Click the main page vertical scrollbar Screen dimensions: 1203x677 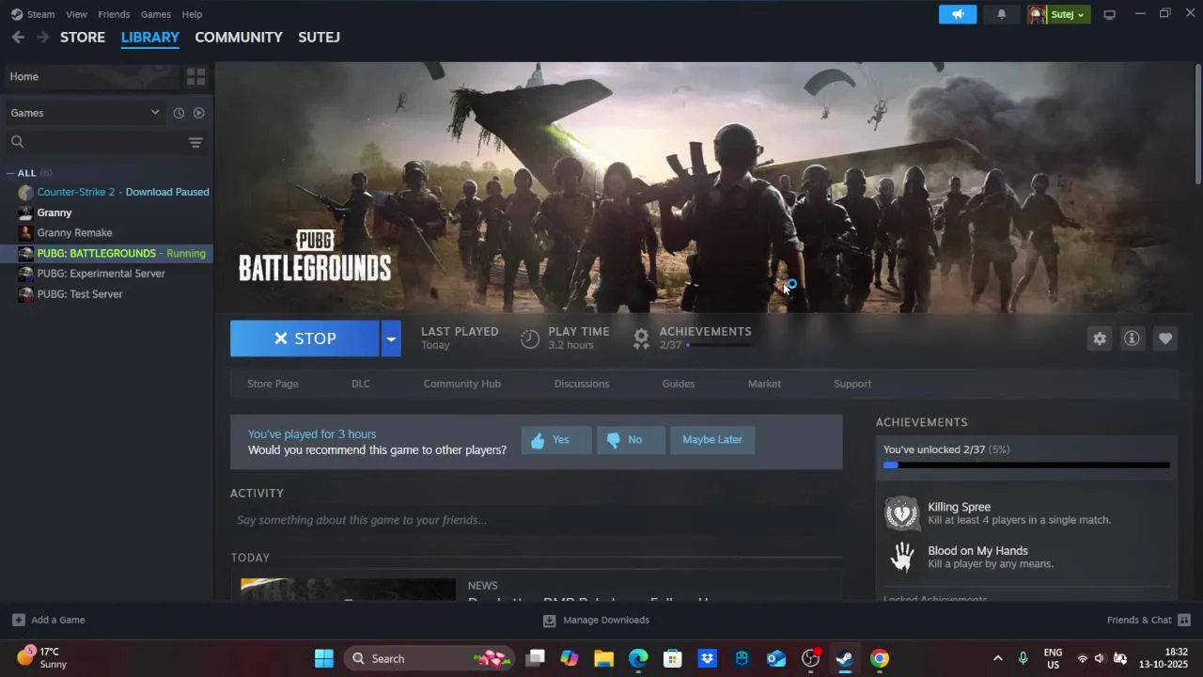click(x=1197, y=124)
